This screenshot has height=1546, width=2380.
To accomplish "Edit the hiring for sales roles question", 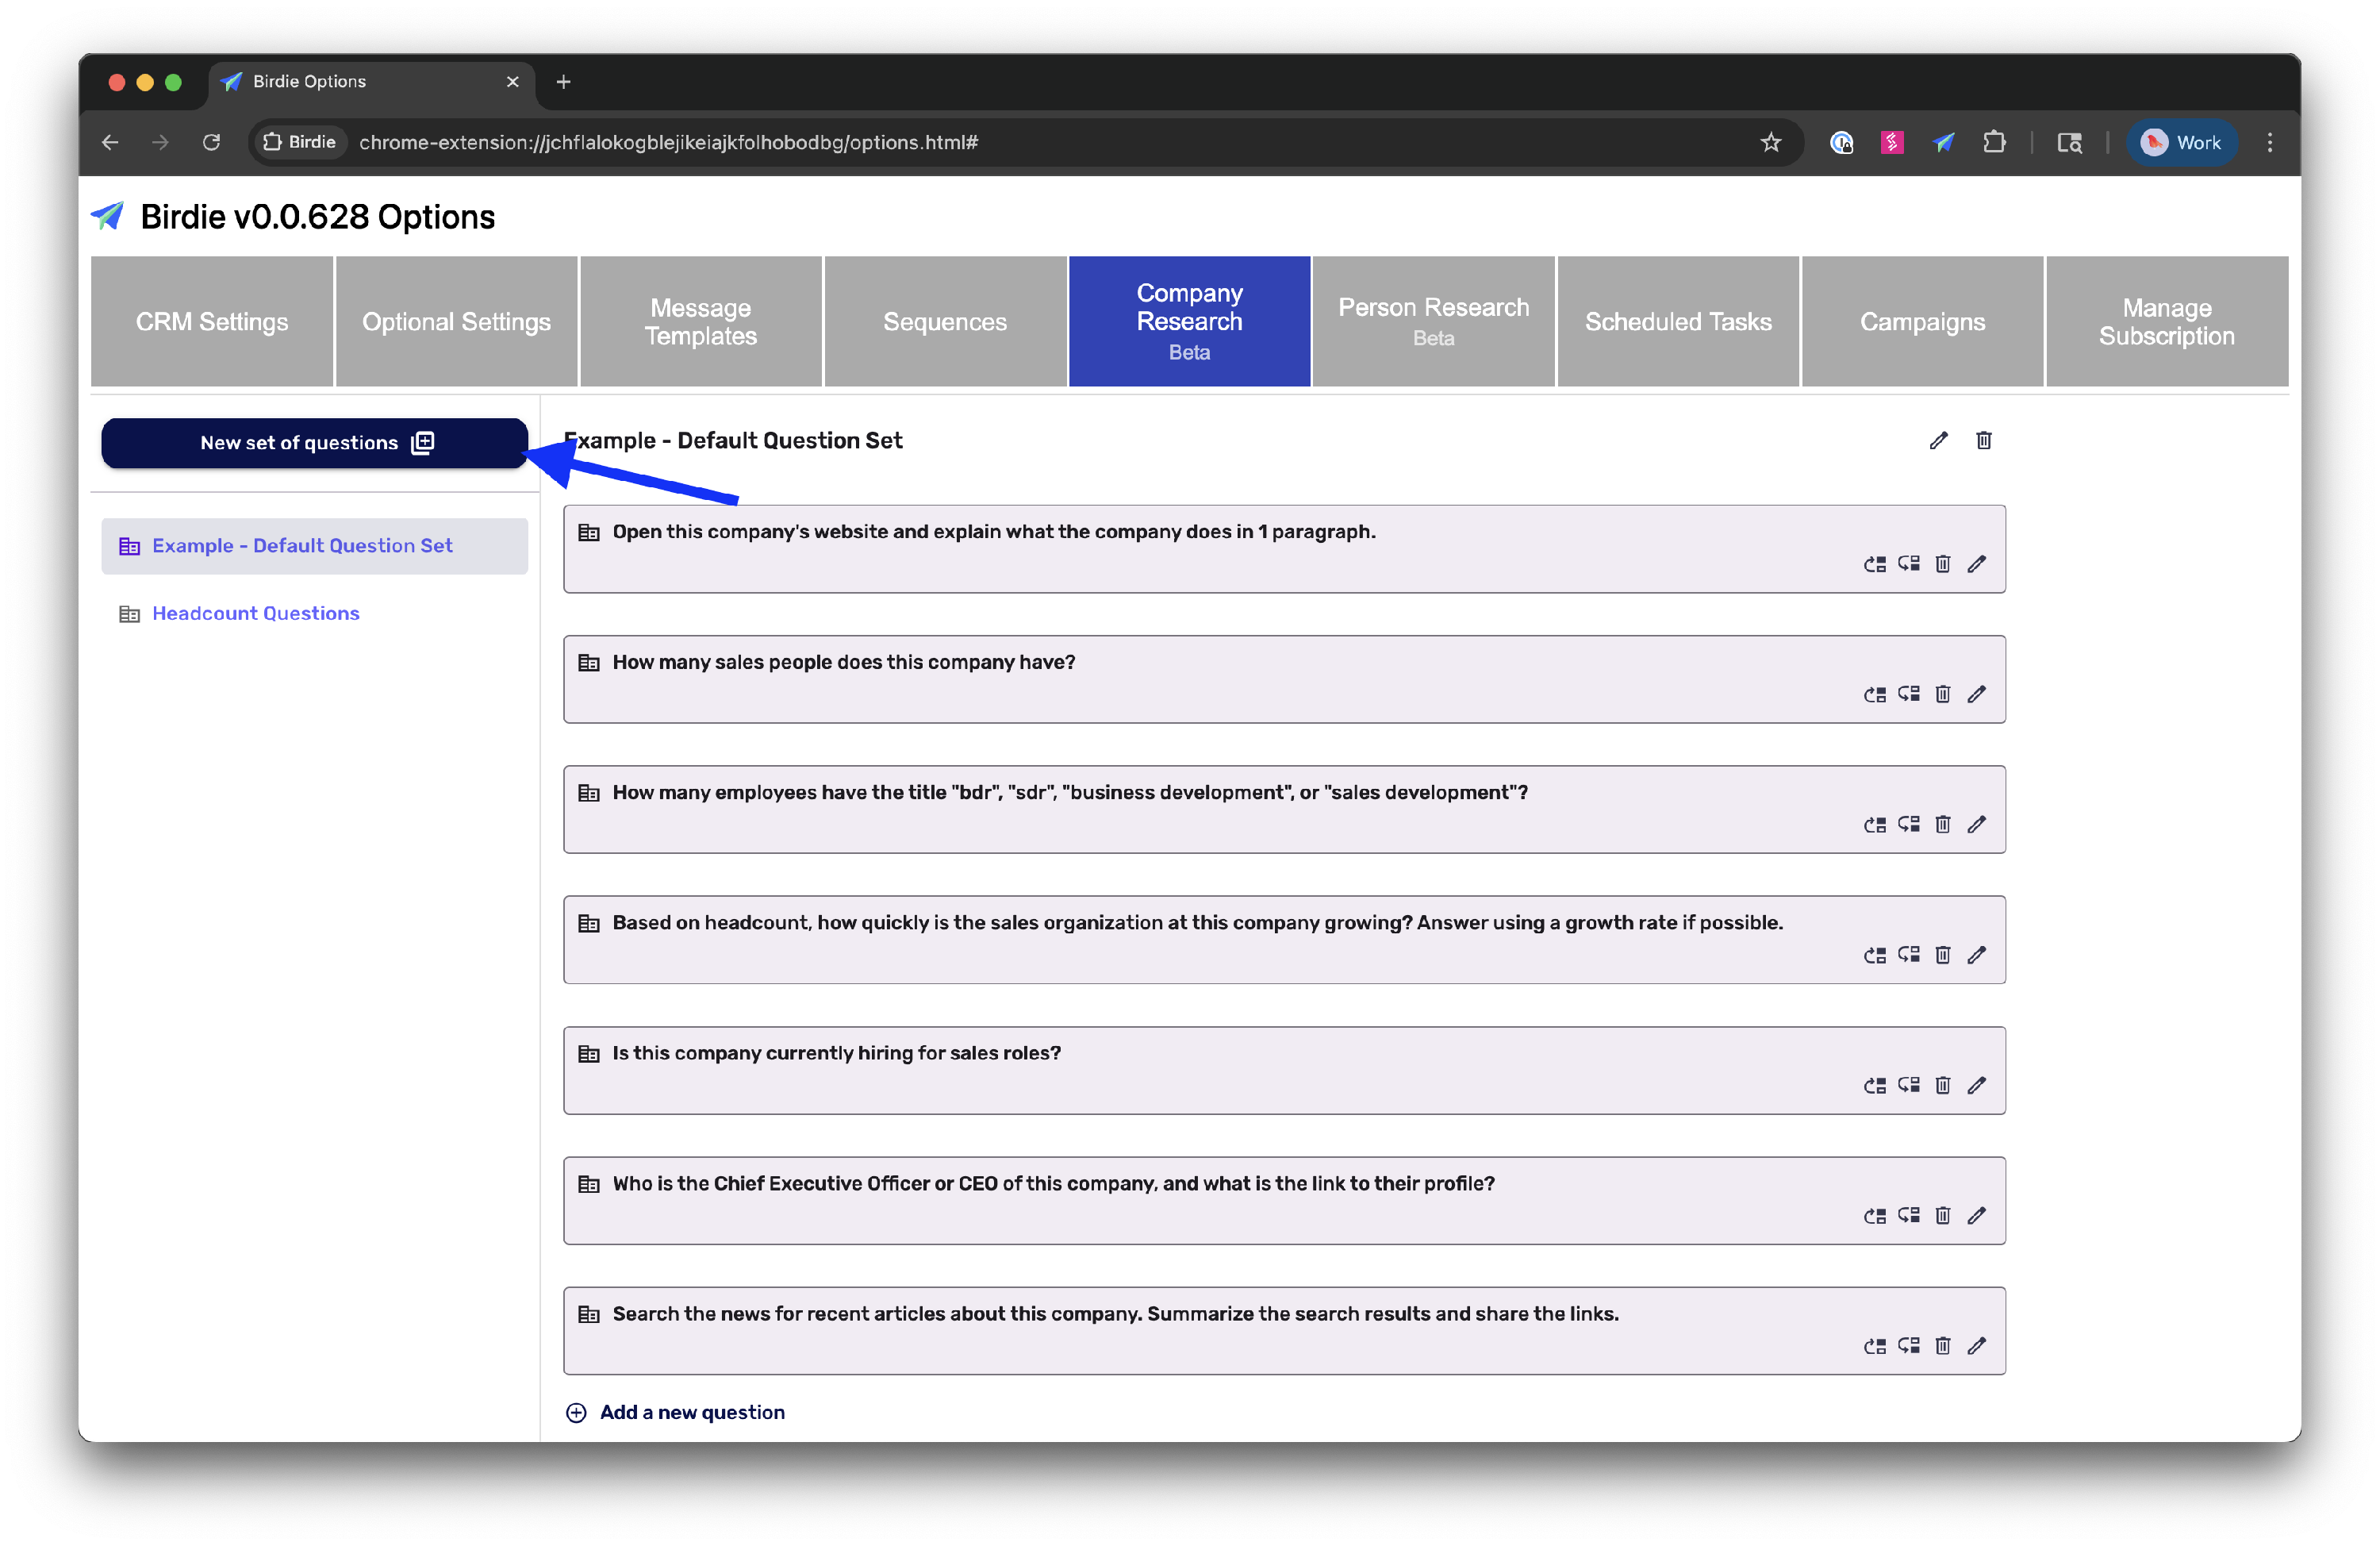I will pos(1976,1086).
